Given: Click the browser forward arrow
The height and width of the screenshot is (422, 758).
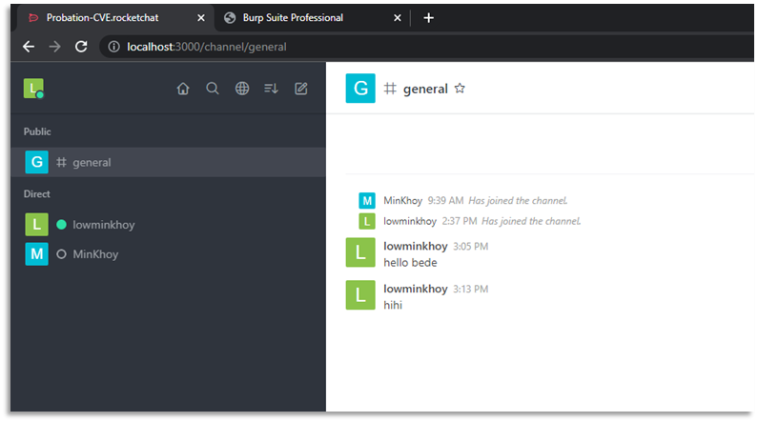Looking at the screenshot, I should [x=54, y=47].
